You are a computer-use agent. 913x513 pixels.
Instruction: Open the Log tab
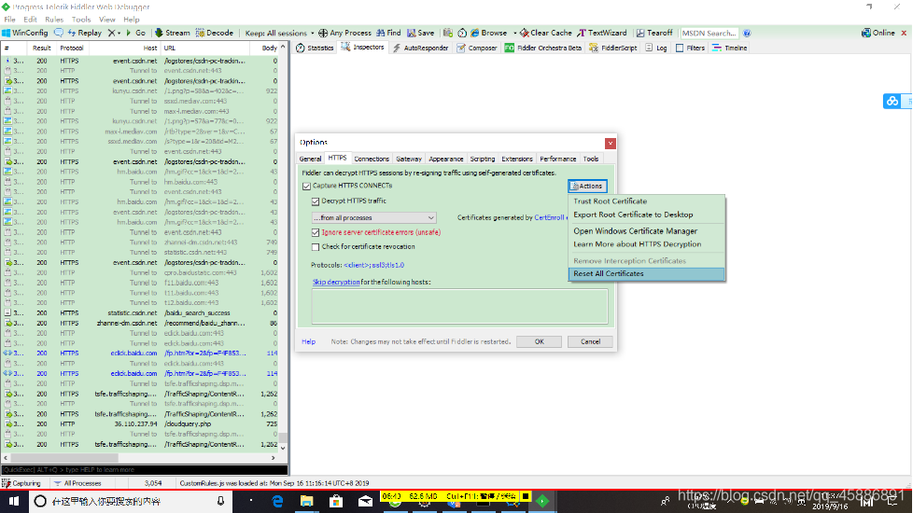tap(656, 49)
